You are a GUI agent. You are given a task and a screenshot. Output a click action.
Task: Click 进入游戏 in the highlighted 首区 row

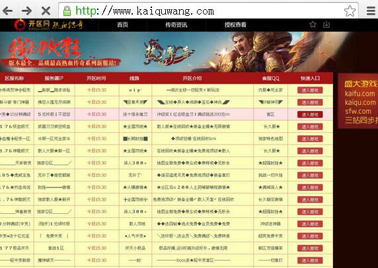[x=310, y=115]
